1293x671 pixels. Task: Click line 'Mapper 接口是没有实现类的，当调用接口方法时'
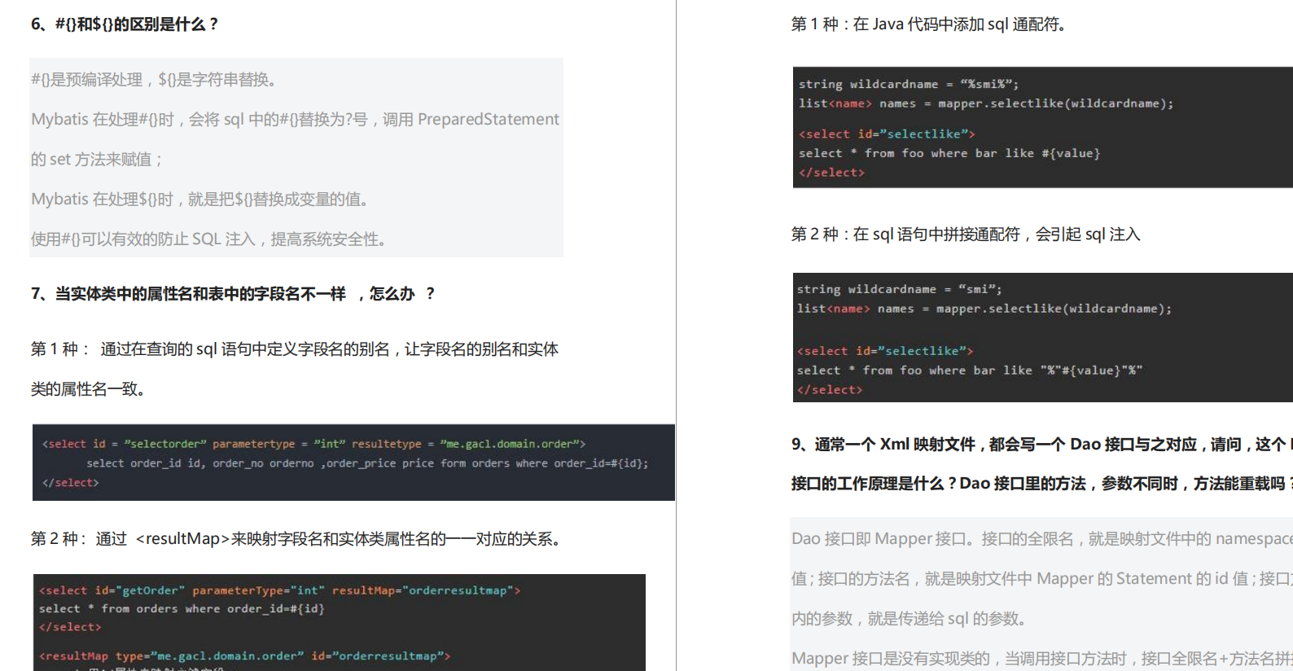[x=1042, y=659]
